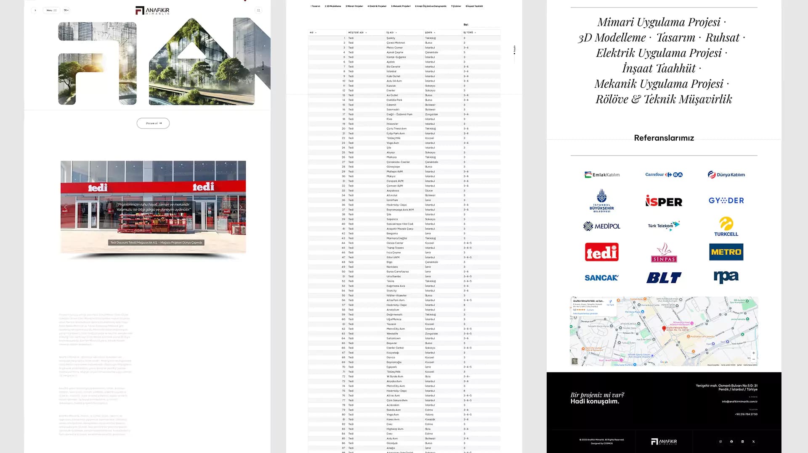Click the +90 216 784 27 50 phone link
The height and width of the screenshot is (453, 808).
[x=746, y=414]
